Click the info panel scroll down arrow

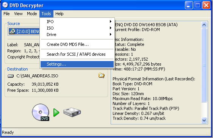[204, 120]
